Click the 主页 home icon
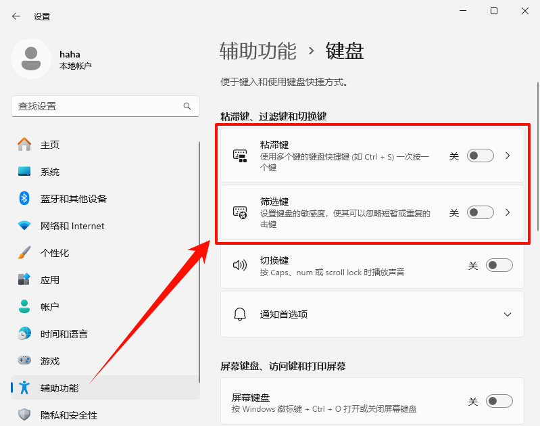540x426 pixels. (x=24, y=145)
